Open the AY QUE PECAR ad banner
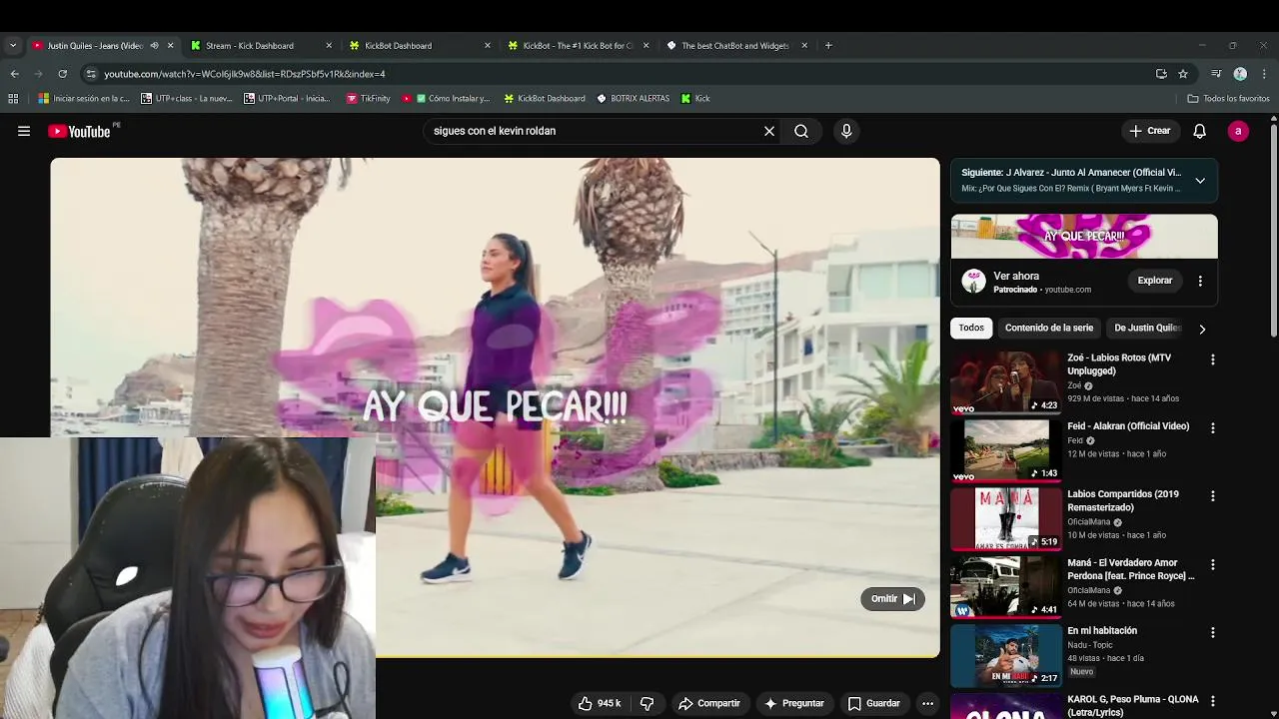 click(1084, 237)
